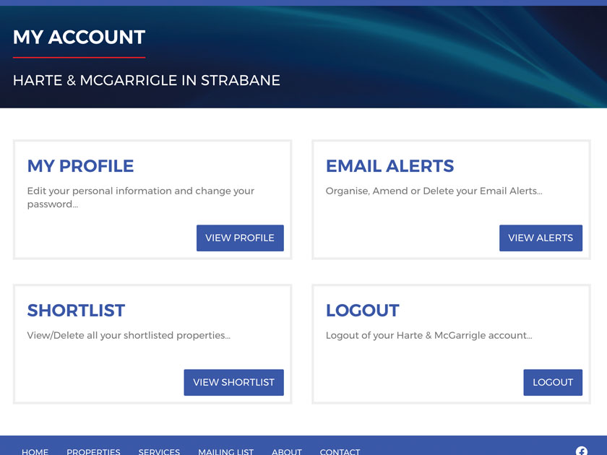Hit the blue Logout button
607x455 pixels.
point(553,382)
